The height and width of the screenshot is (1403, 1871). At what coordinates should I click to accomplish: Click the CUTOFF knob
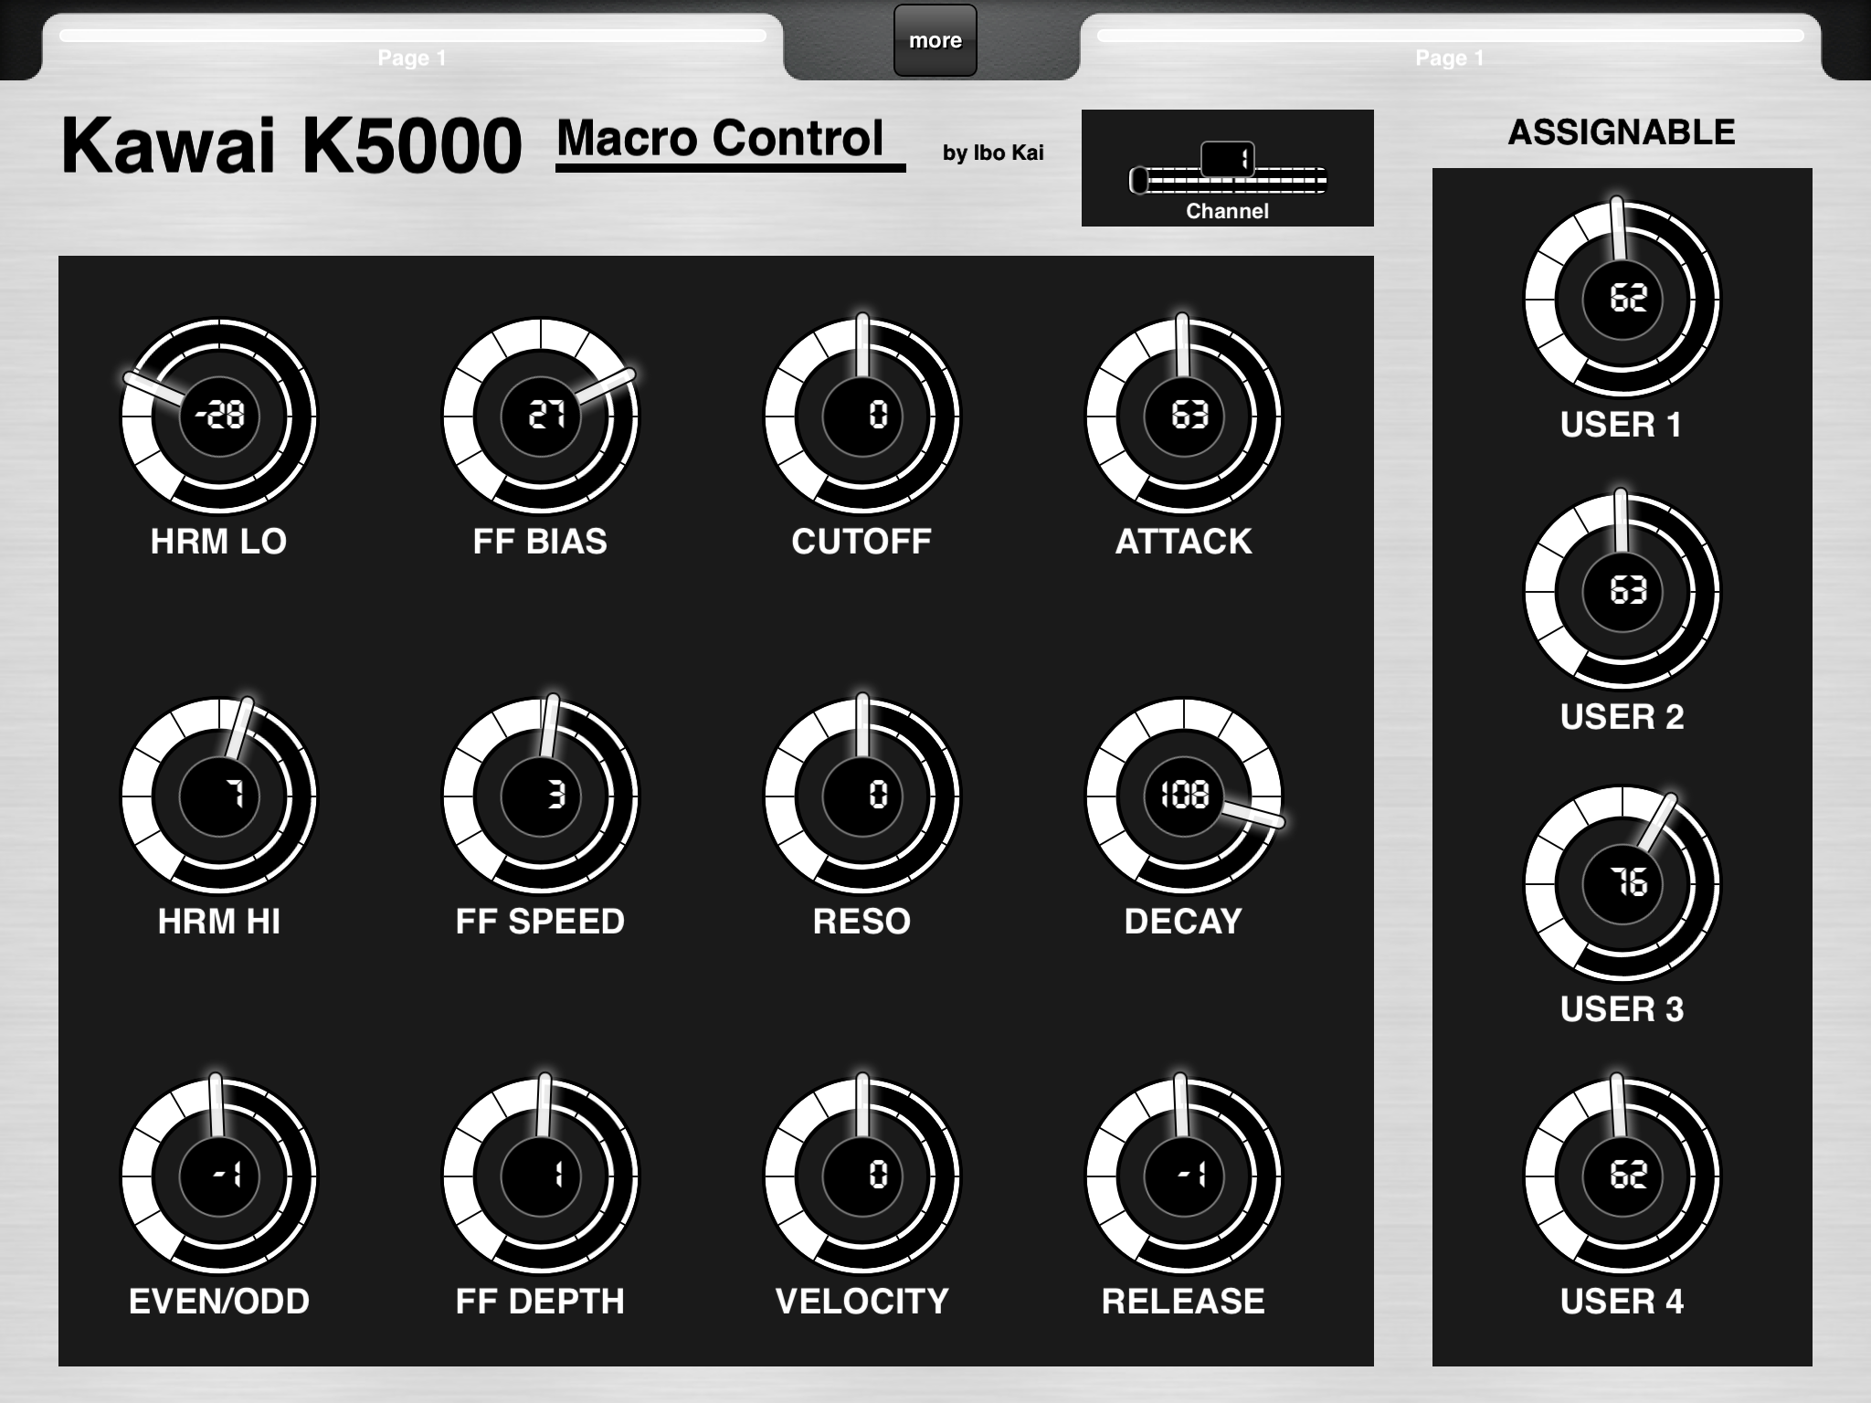(x=862, y=416)
